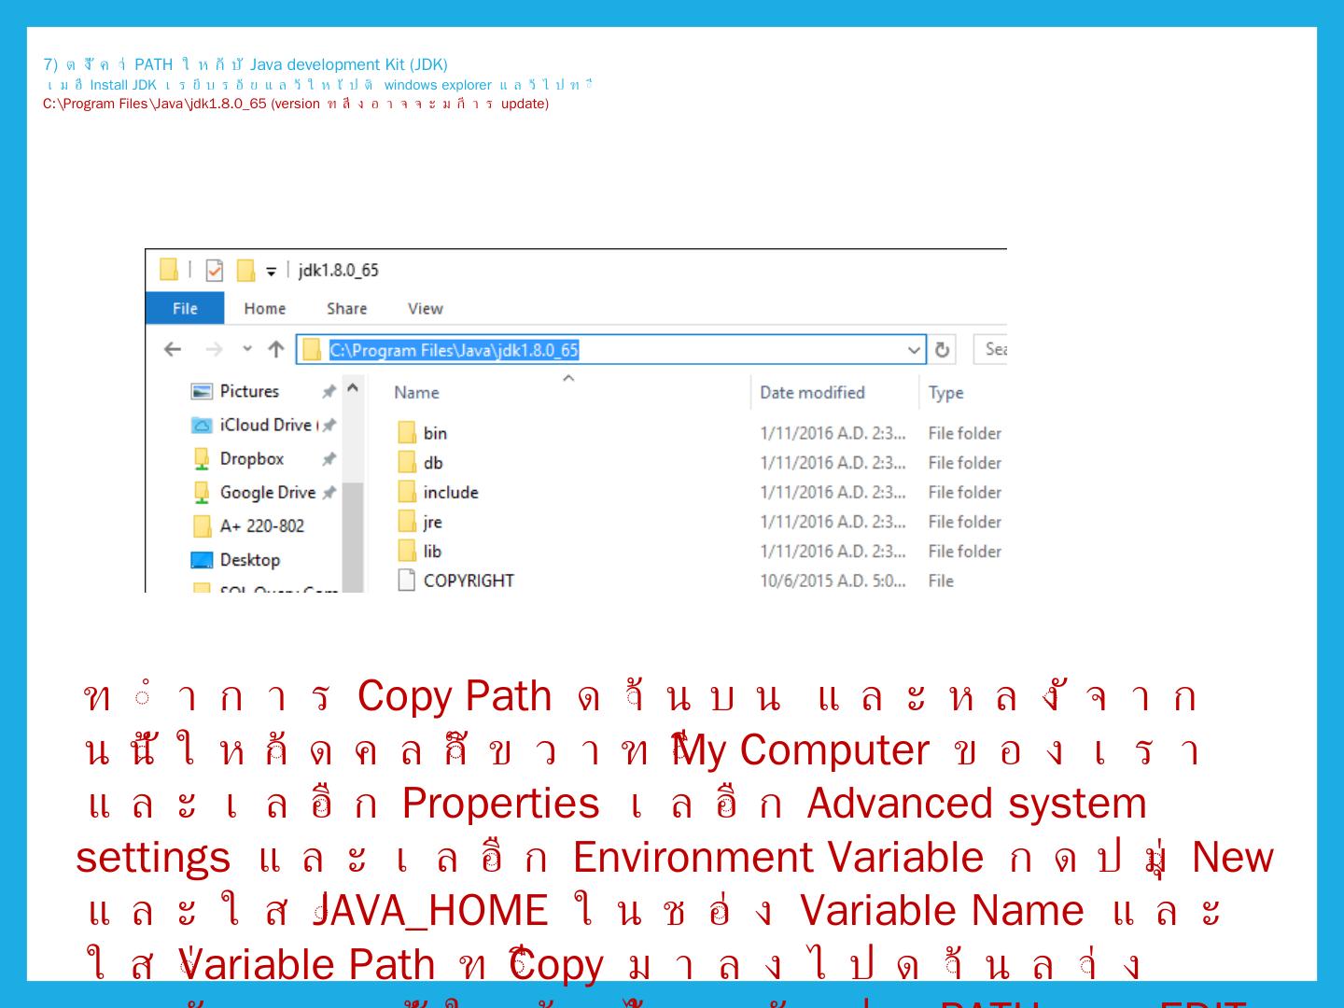Image resolution: width=1344 pixels, height=1008 pixels.
Task: Click the "File folder" type of db
Action: [964, 463]
